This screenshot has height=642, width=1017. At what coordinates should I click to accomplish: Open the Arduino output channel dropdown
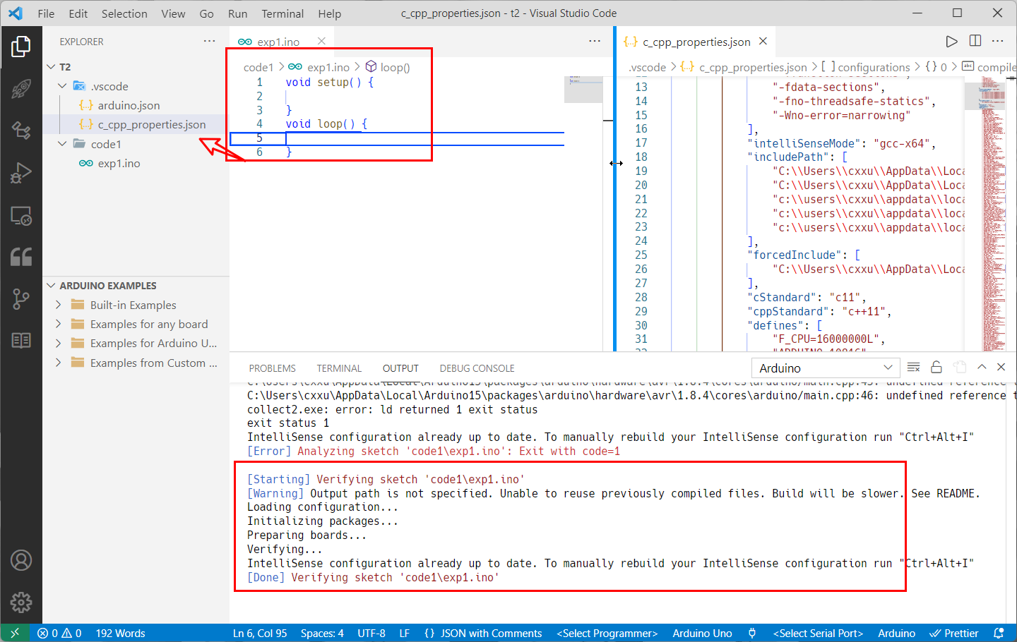tap(824, 367)
